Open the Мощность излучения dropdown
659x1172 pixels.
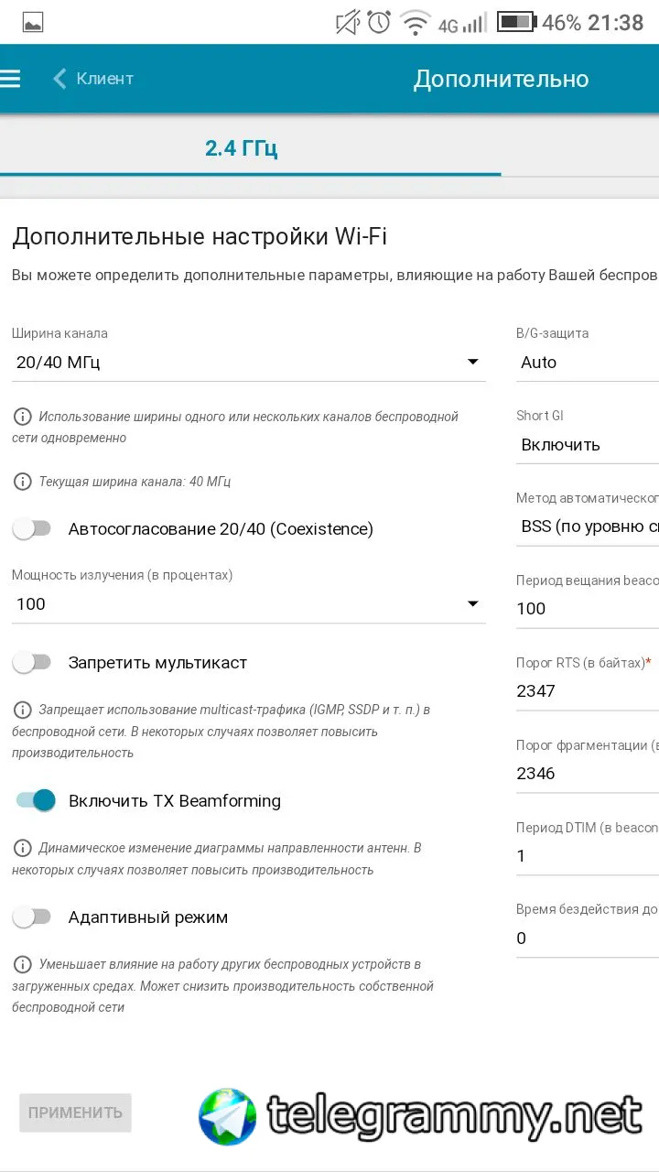pyautogui.click(x=248, y=604)
